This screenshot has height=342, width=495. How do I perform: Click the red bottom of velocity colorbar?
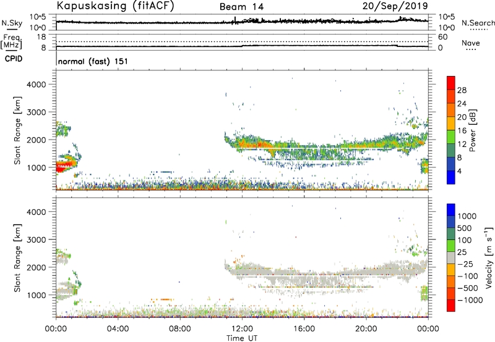451,306
